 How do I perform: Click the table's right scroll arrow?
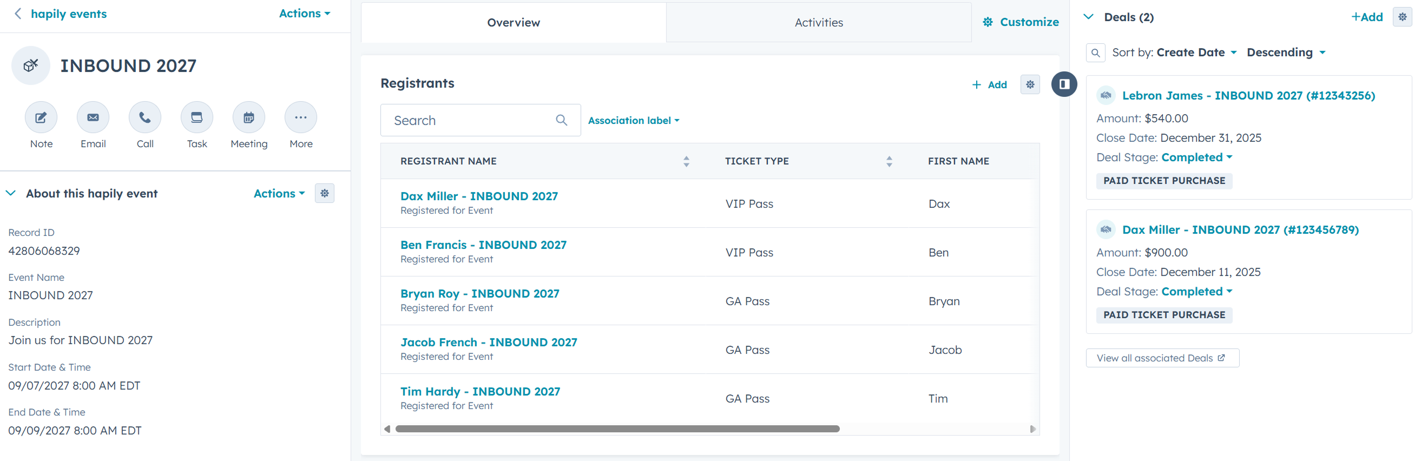(1032, 429)
